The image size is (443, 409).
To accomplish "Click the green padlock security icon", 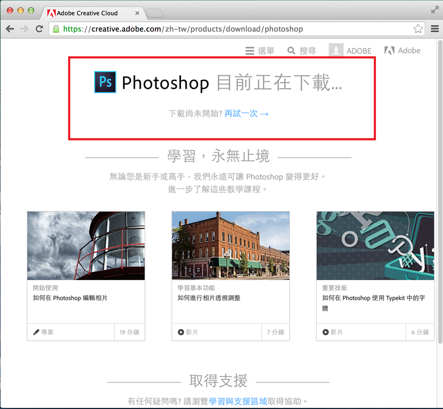I will (56, 29).
